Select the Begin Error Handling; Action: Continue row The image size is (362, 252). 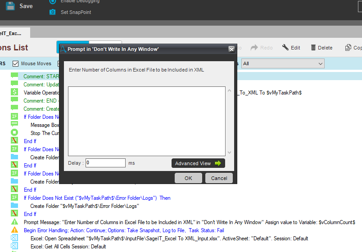124,230
